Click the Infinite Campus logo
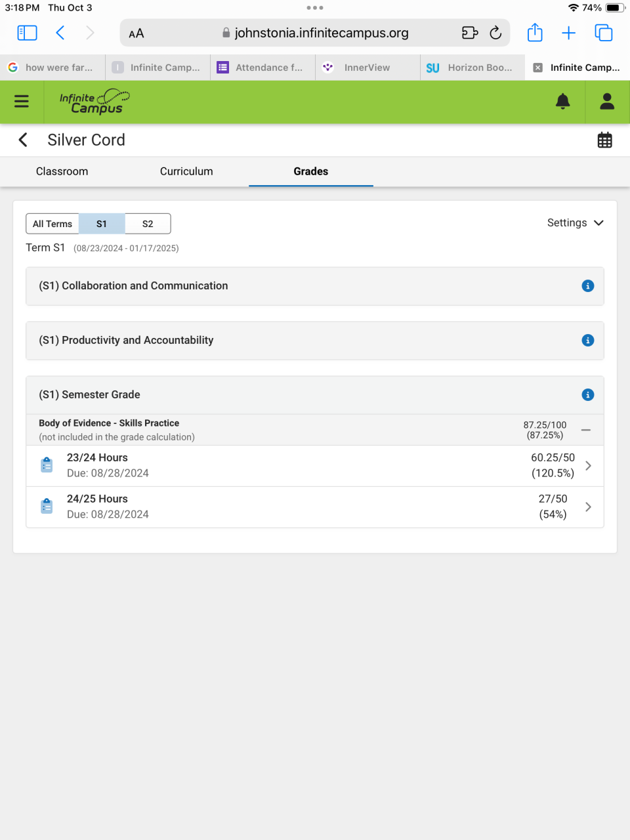The width and height of the screenshot is (630, 840). pyautogui.click(x=94, y=102)
